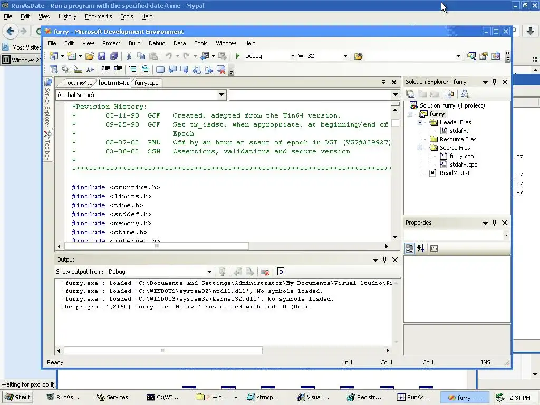
Task: Open the Server Explorer side tab
Action: (47, 103)
